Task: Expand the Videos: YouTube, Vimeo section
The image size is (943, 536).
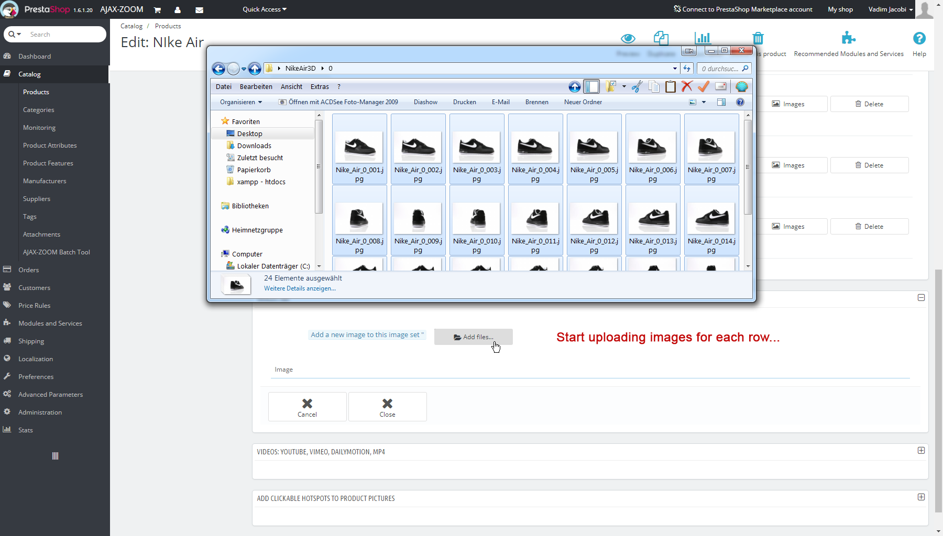Action: click(921, 451)
